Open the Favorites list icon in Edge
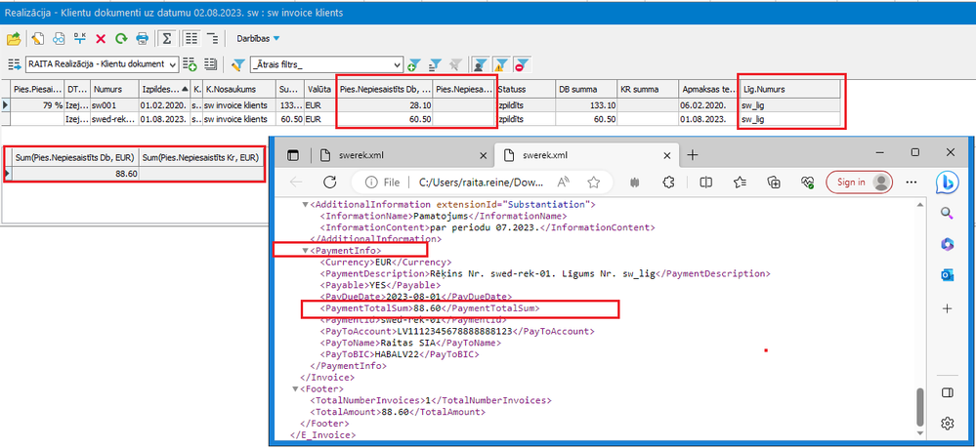Viewport: 976px width, 448px height. click(740, 182)
